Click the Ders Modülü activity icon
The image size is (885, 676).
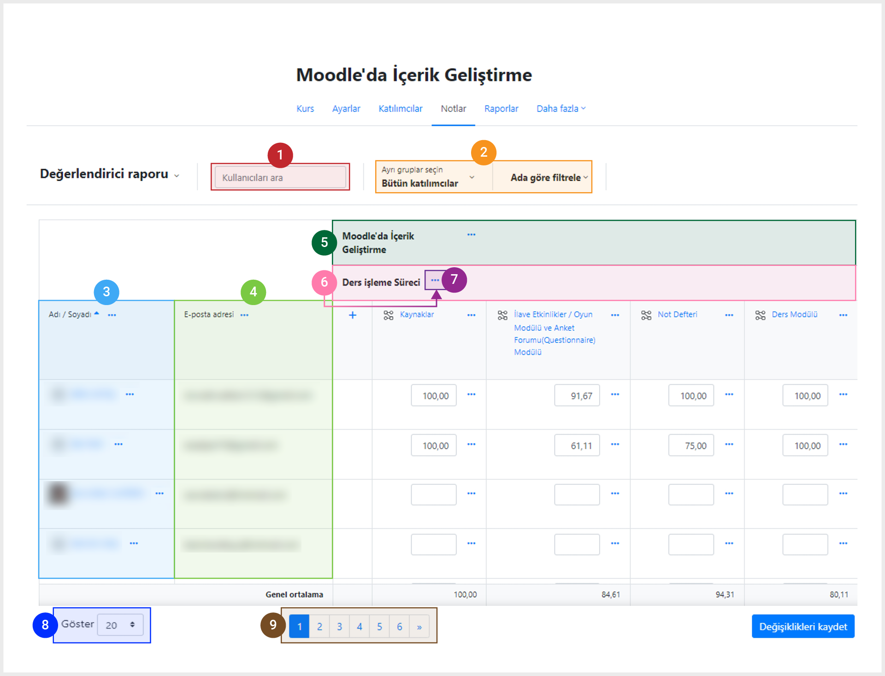761,315
